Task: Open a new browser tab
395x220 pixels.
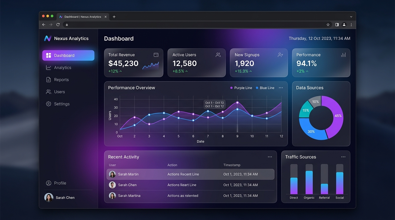Action: pos(114,17)
